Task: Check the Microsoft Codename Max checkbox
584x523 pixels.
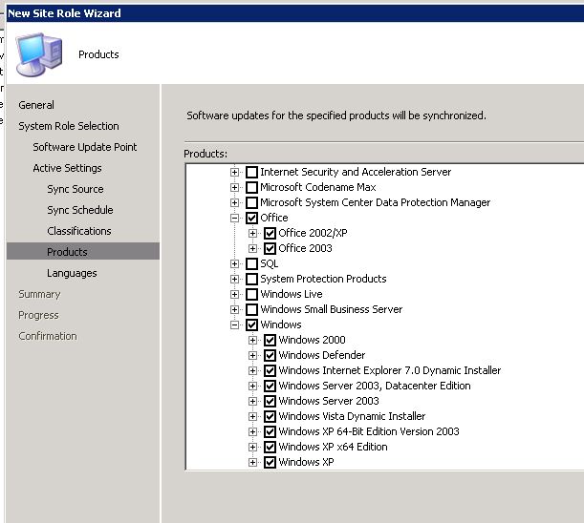Action: point(251,187)
